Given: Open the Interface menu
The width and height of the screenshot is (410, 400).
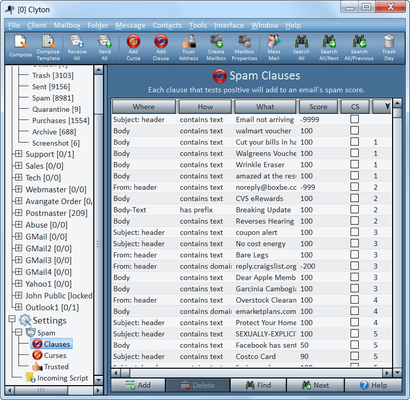Looking at the screenshot, I should [229, 25].
